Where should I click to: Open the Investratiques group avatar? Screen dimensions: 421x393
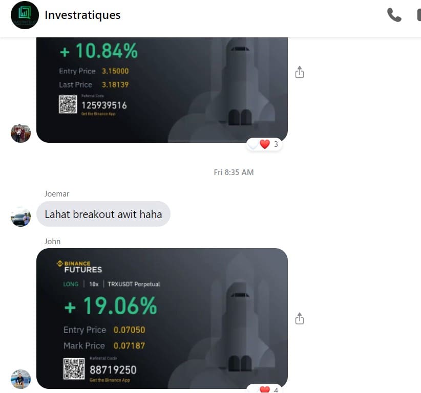(25, 15)
